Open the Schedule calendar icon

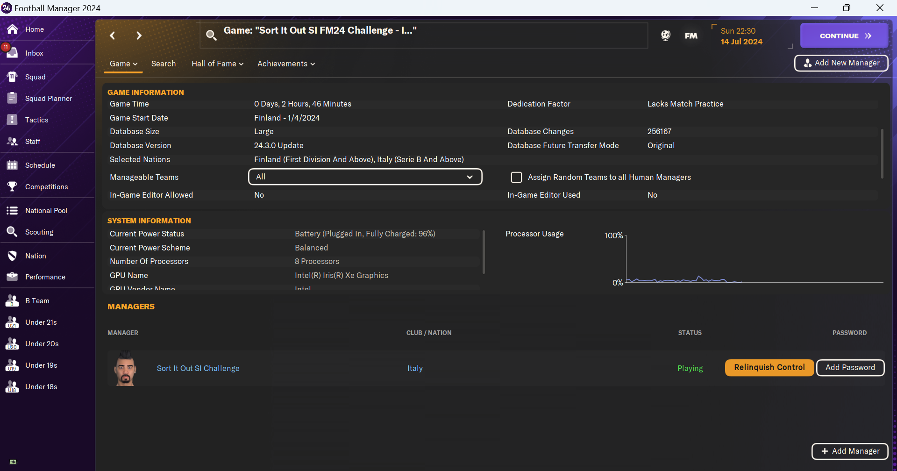13,165
